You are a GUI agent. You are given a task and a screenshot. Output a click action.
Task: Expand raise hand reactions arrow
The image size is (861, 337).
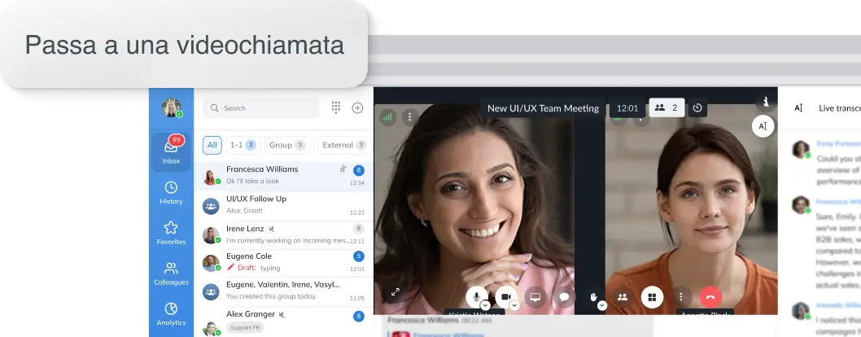(602, 306)
